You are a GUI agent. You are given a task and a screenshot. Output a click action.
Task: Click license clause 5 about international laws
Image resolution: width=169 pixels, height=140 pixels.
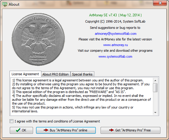click(73, 109)
